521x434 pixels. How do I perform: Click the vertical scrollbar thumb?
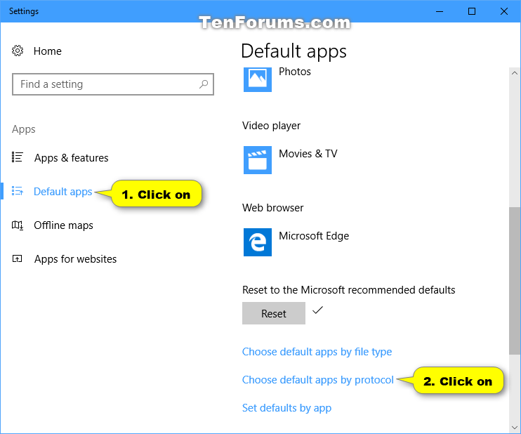tap(515, 281)
